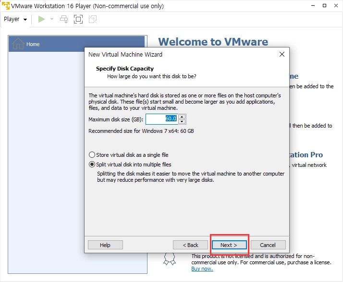Viewport: 343px width, 282px height.
Task: Select Store virtual disk as a single file
Action: click(129, 155)
